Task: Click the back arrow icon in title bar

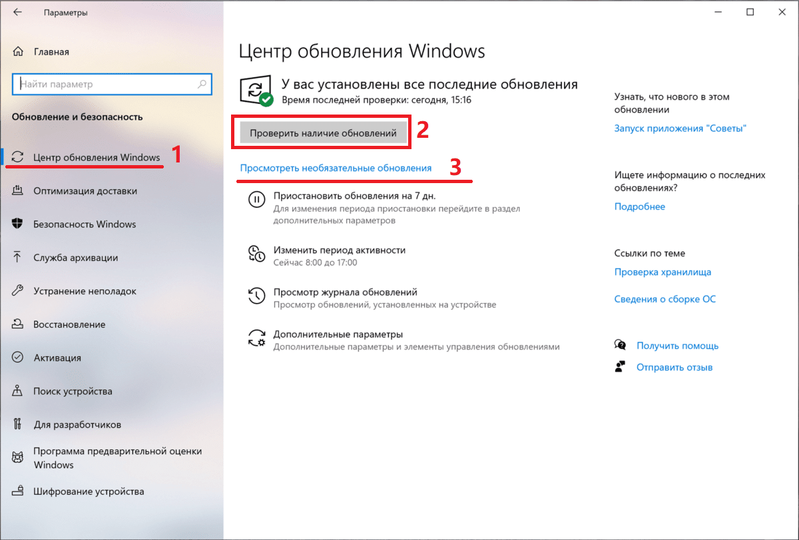Action: [18, 12]
